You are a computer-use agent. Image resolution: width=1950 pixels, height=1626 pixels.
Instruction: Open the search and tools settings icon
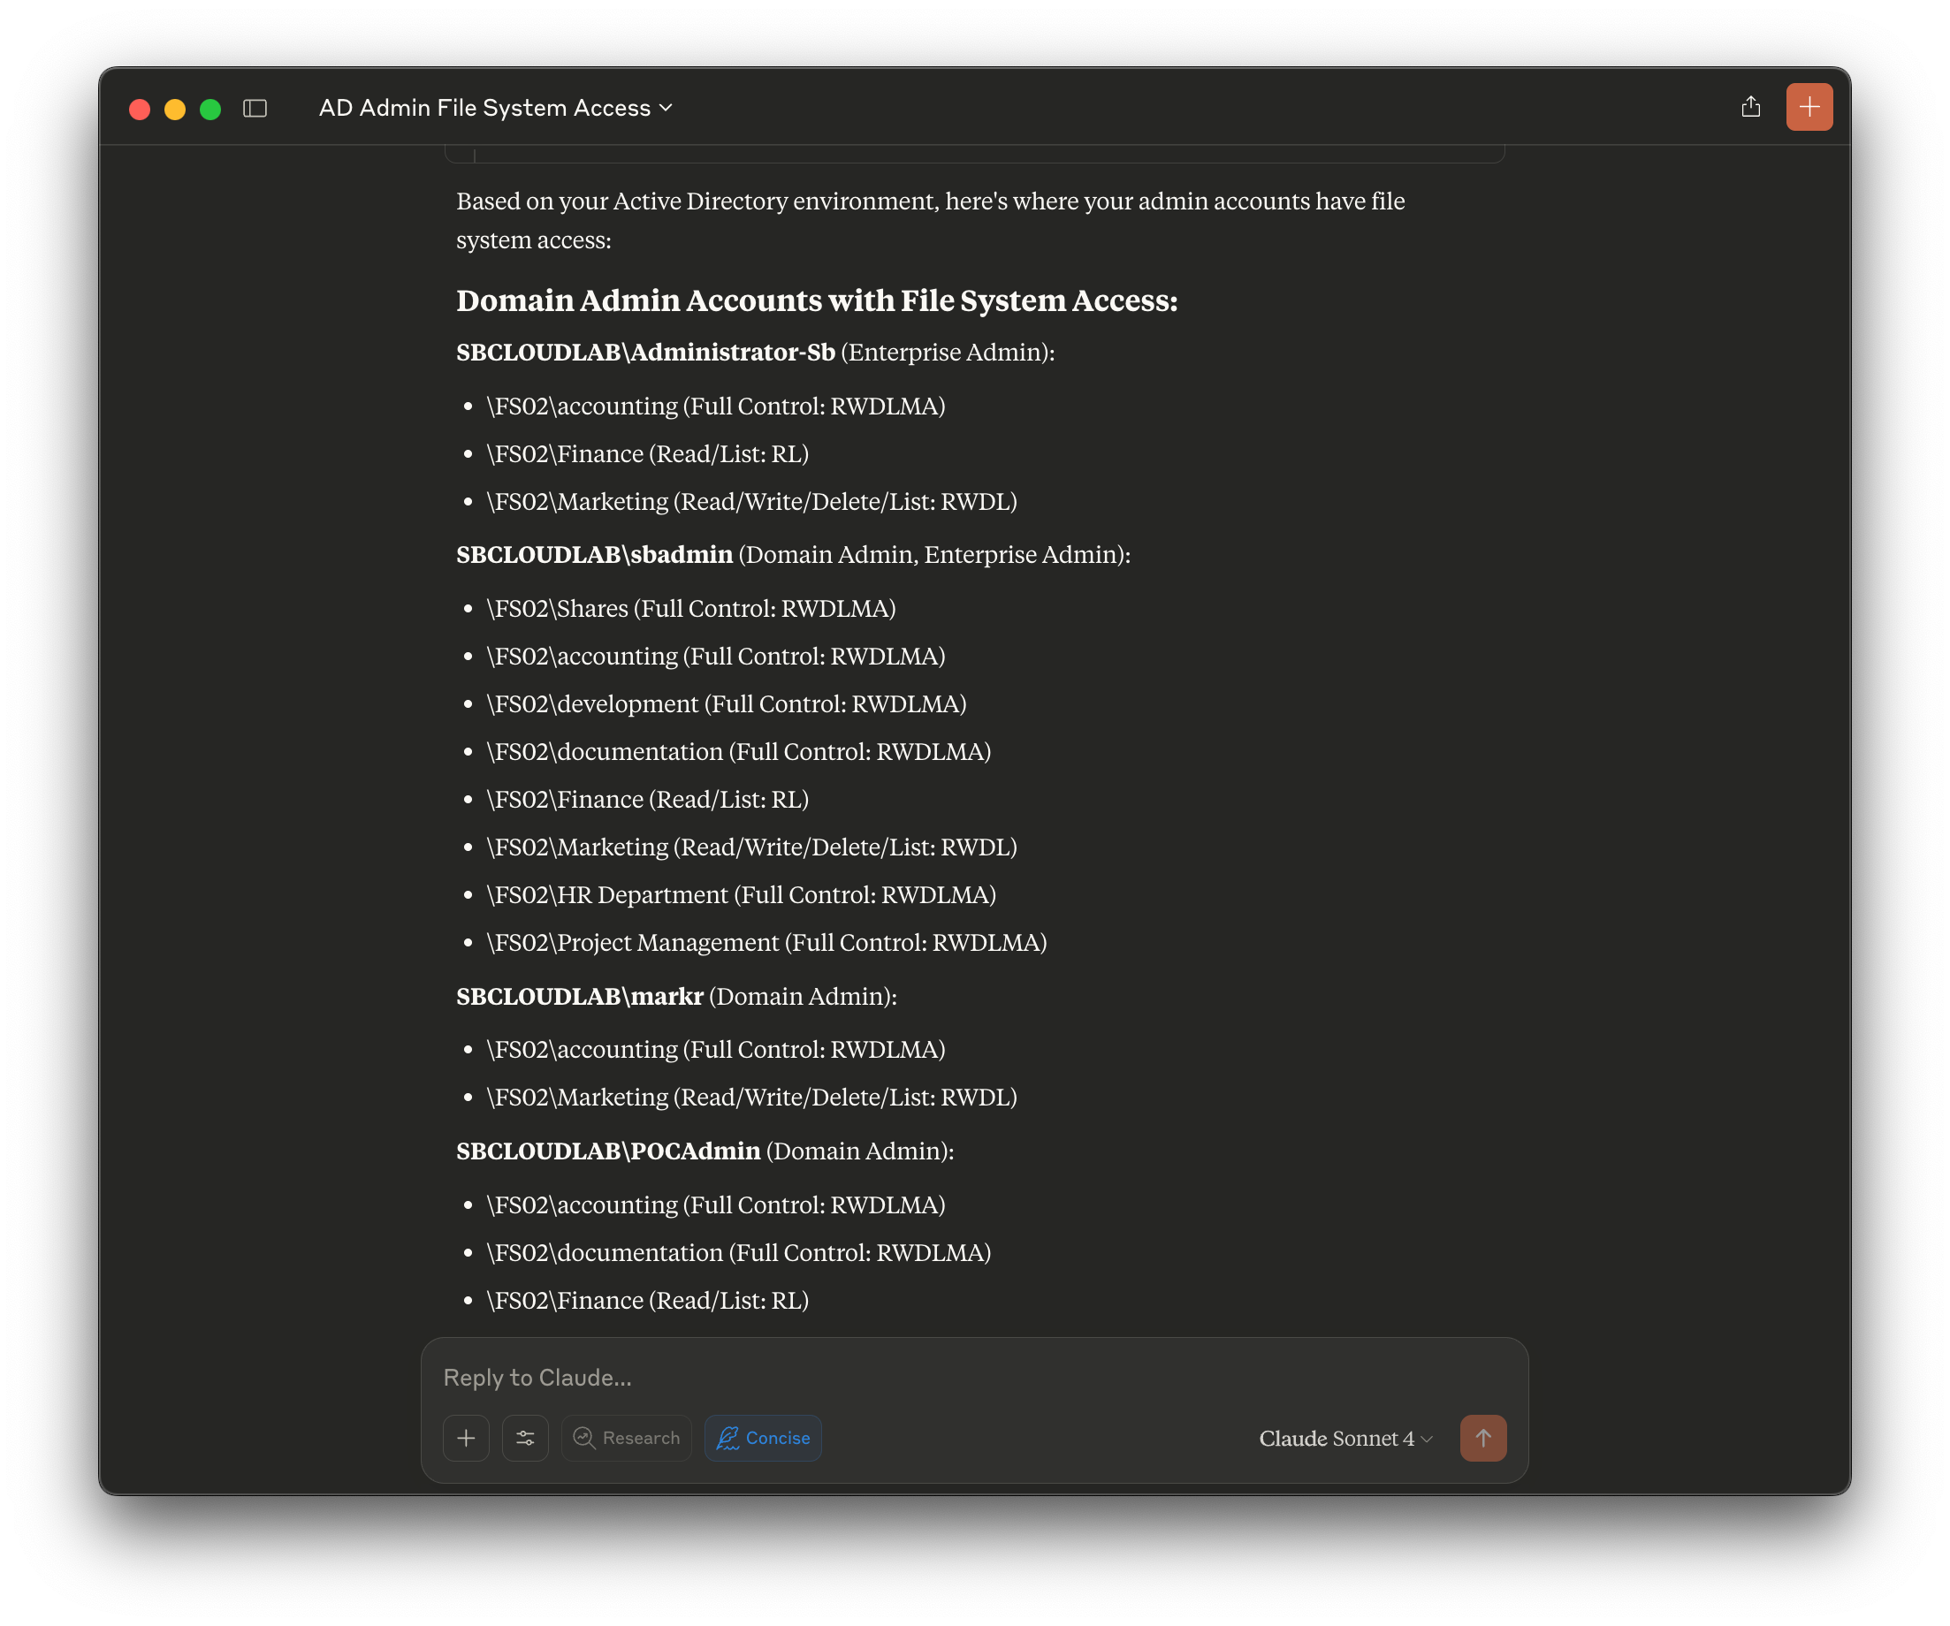point(526,1438)
